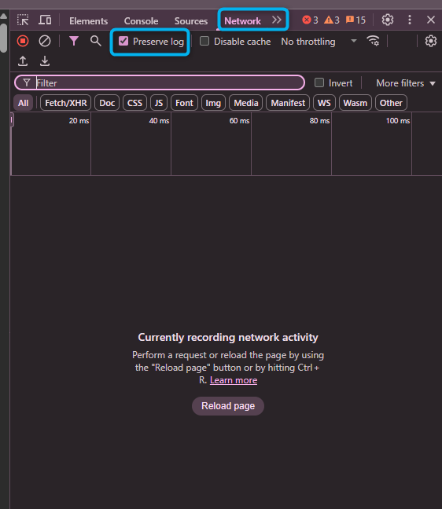The image size is (442, 509).
Task: Expand the More filters dropdown
Action: click(x=406, y=83)
